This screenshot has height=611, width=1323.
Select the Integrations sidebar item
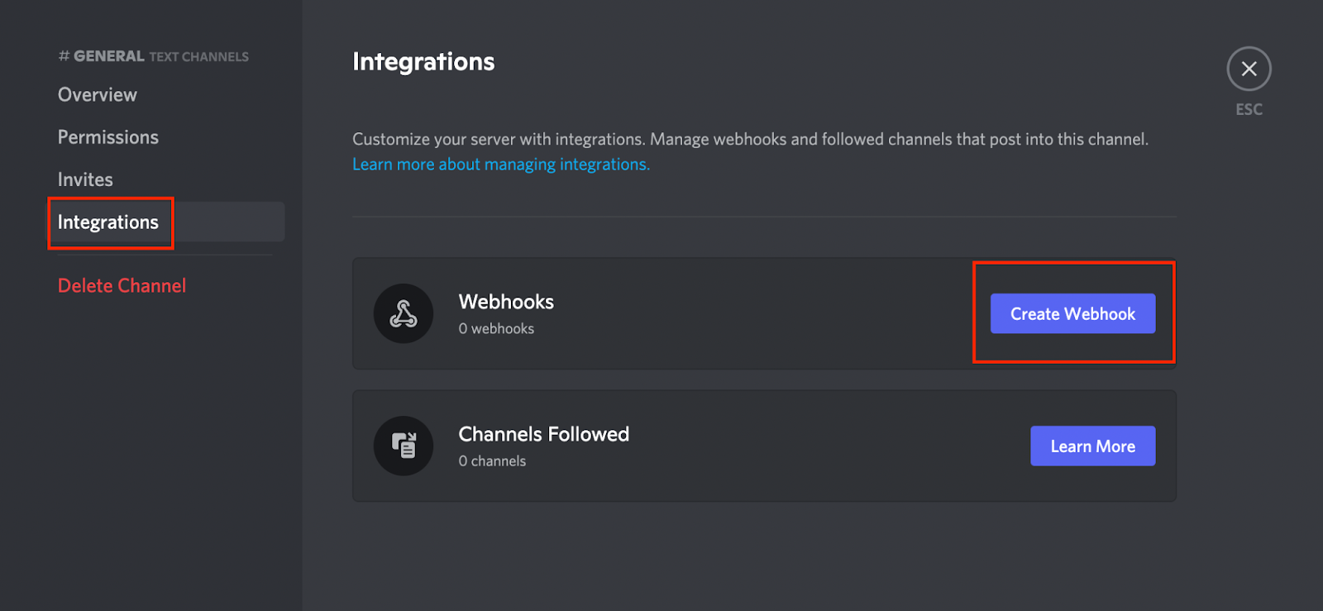165,222
